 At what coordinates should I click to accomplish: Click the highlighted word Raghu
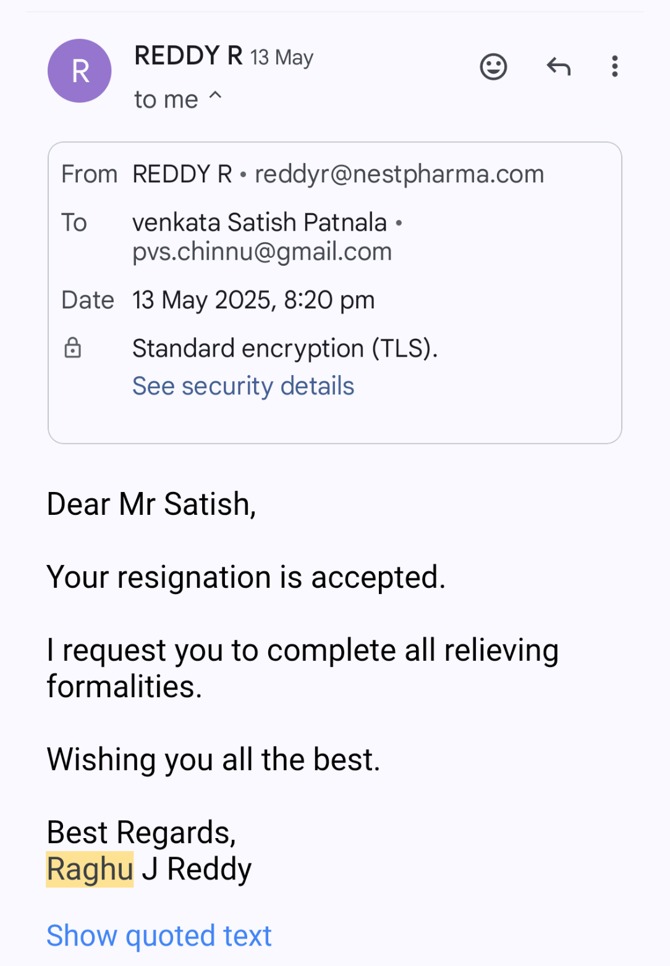coord(90,869)
